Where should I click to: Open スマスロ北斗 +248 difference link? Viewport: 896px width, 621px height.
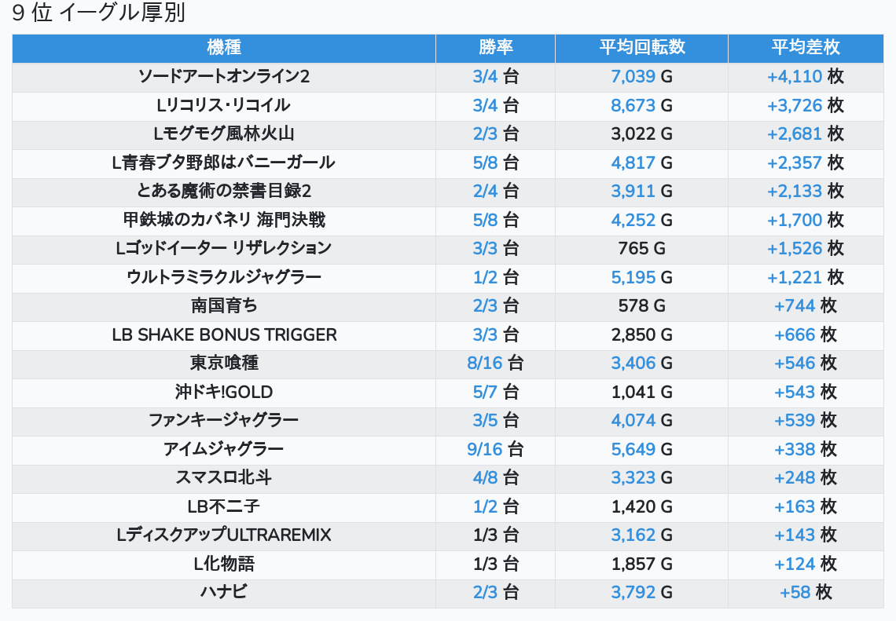pos(795,478)
